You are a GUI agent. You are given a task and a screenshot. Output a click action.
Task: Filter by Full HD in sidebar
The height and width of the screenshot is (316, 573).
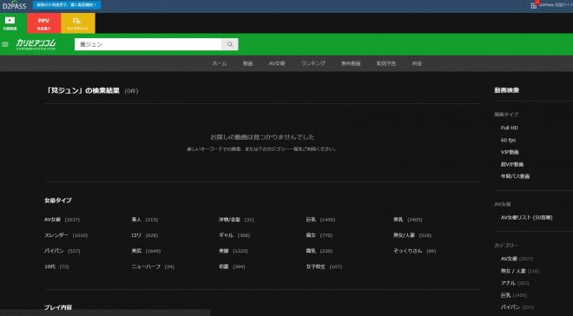point(510,128)
